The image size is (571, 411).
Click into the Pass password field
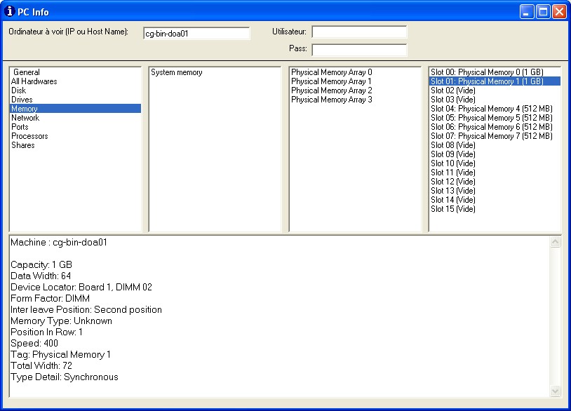tap(359, 50)
